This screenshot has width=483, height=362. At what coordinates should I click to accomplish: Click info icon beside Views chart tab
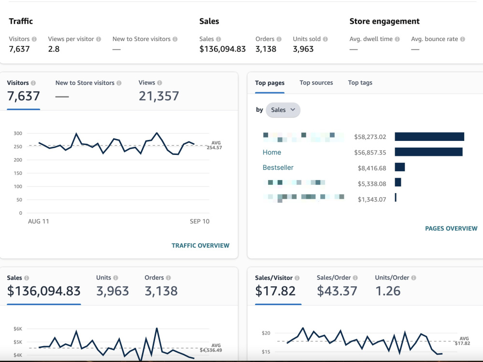click(x=159, y=83)
